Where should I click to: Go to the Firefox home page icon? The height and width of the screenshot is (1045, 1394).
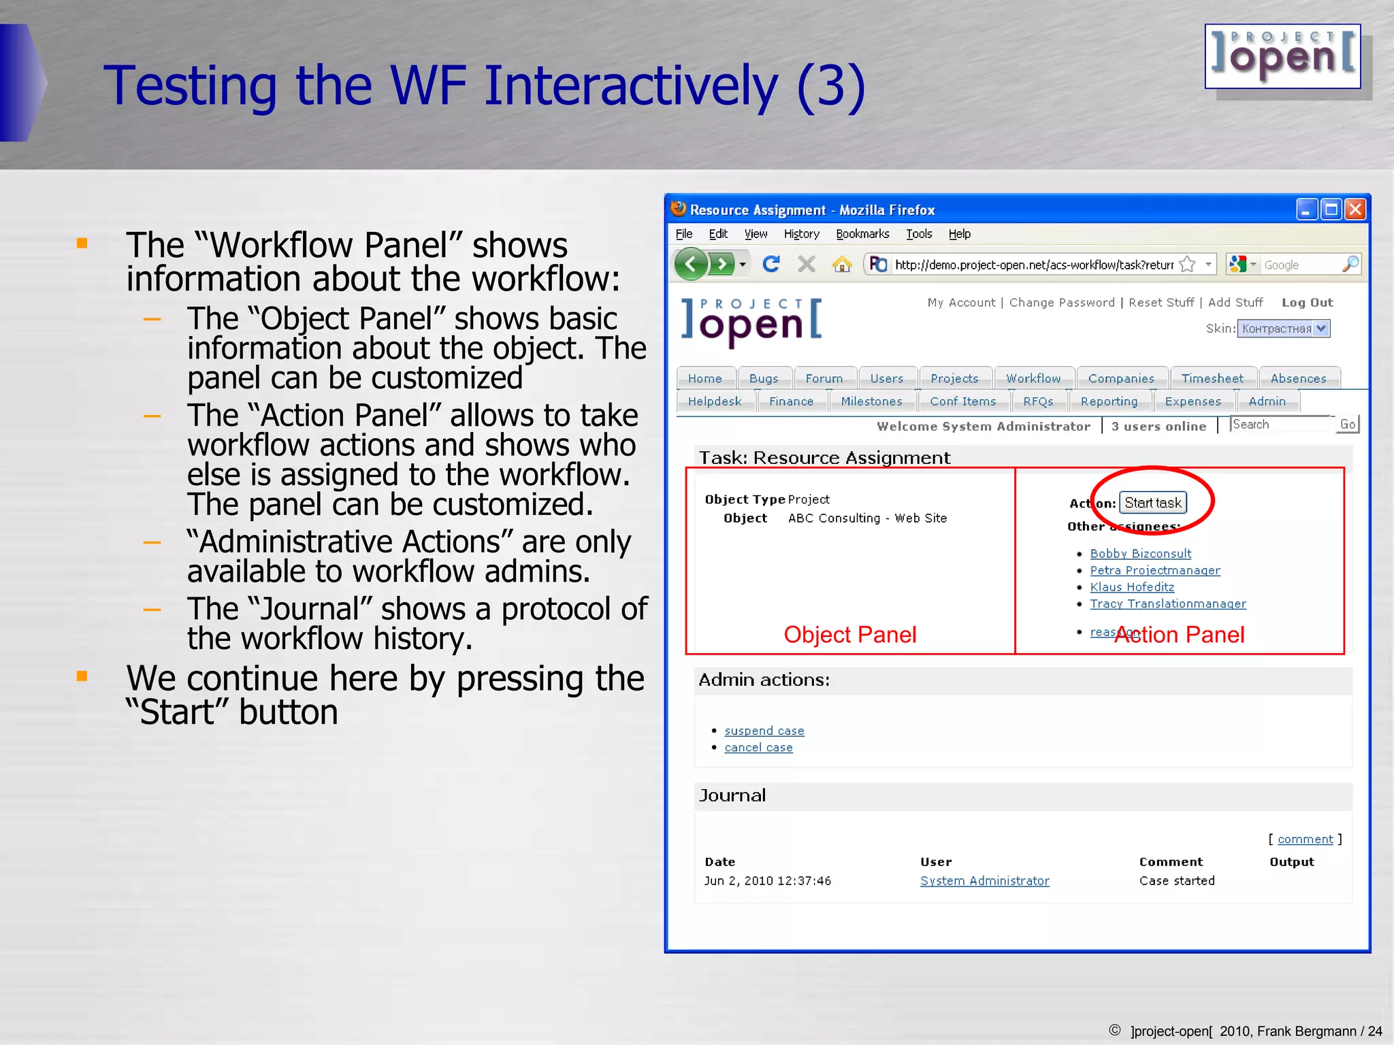click(842, 264)
